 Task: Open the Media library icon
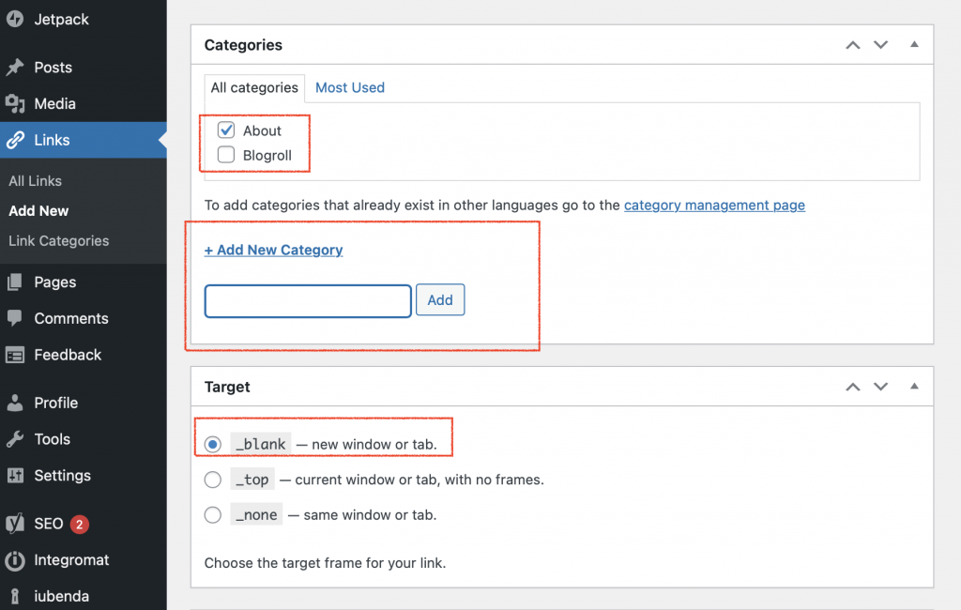[x=16, y=103]
